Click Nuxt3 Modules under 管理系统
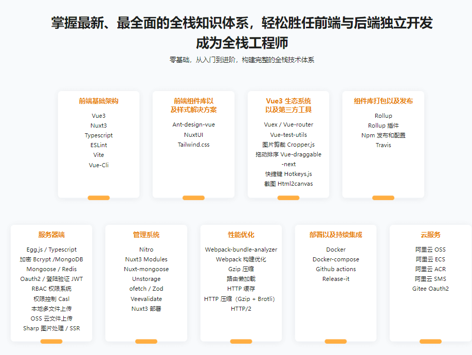 tap(146, 259)
